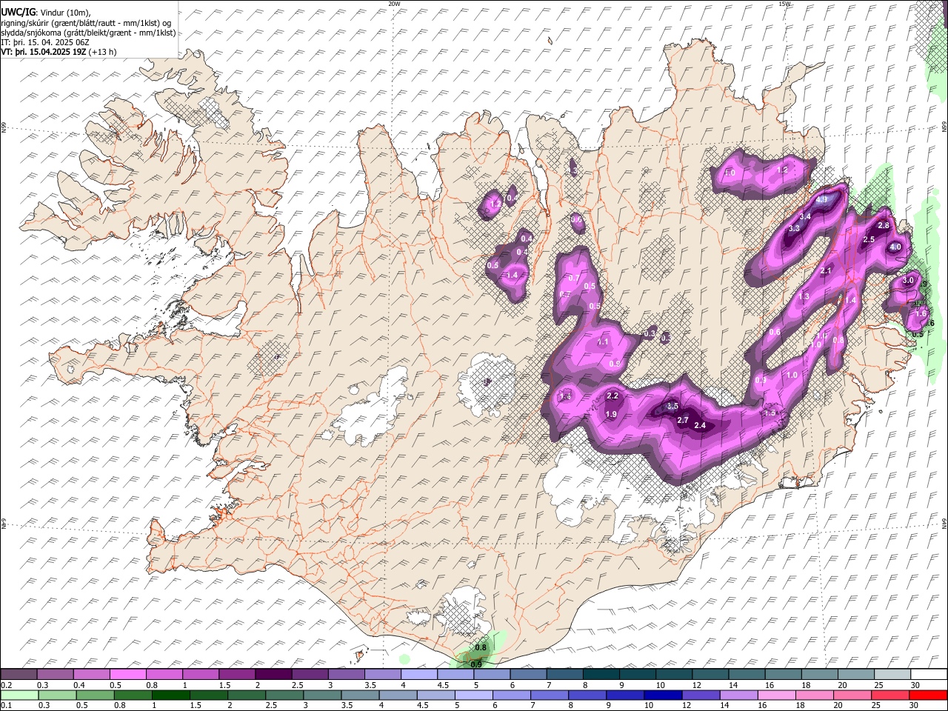948x711 pixels.
Task: Click the violet rain swatch between 12 and 14
Action: pos(700,695)
